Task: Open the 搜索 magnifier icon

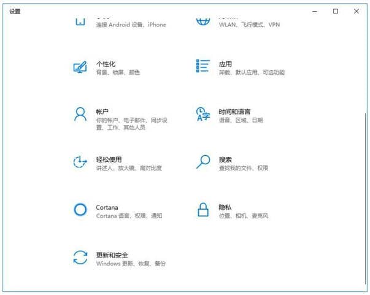Action: pyautogui.click(x=203, y=162)
